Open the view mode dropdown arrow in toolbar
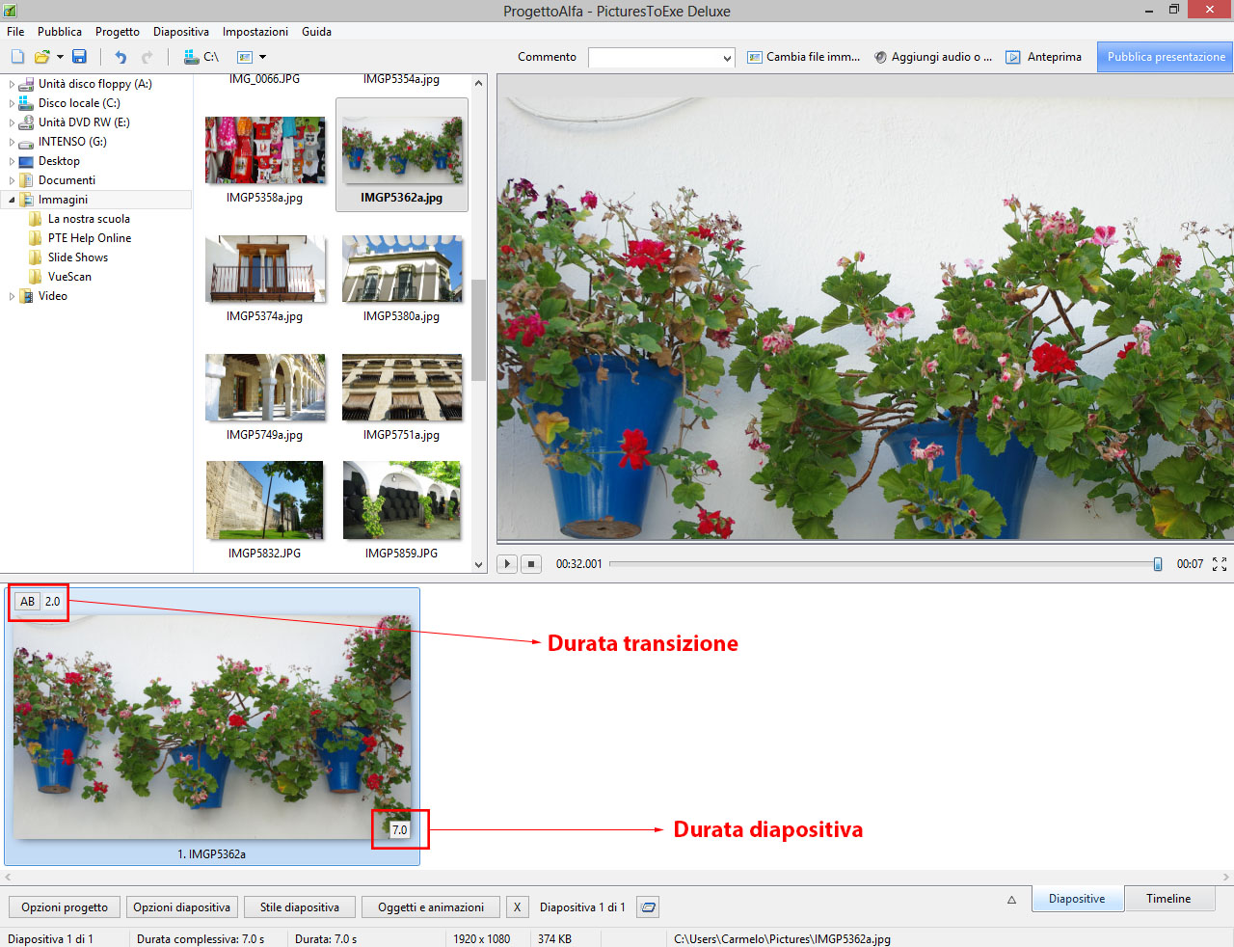Image resolution: width=1234 pixels, height=947 pixels. click(262, 57)
